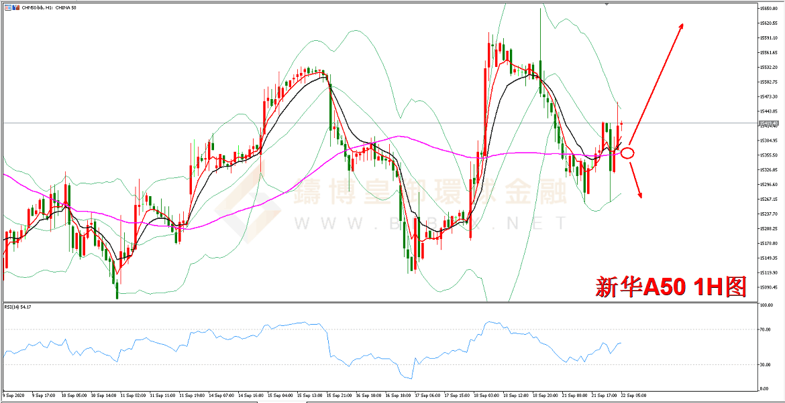Click the chart shift triangle marker at top
785x403 pixels.
[x=607, y=4]
